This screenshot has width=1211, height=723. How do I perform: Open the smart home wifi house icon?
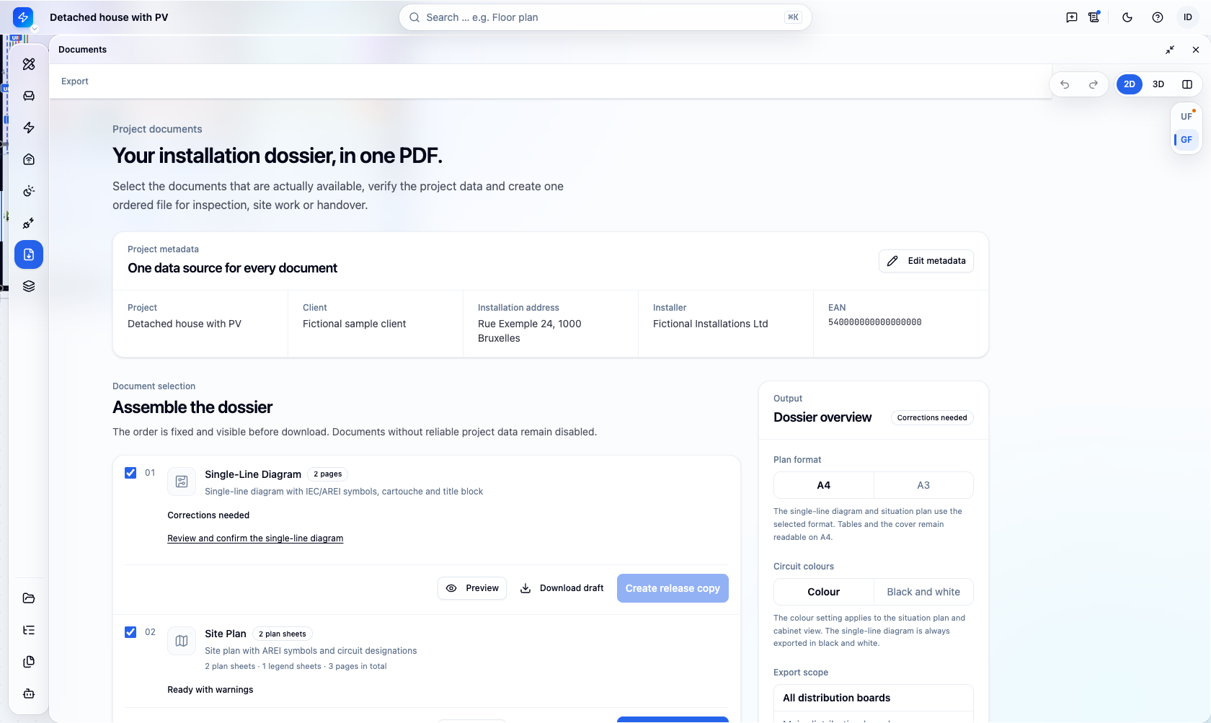[x=29, y=159]
